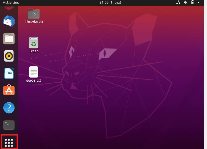Image resolution: width=207 pixels, height=149 pixels.
Task: Expand the system menu arrow
Action: pyautogui.click(x=198, y=2)
